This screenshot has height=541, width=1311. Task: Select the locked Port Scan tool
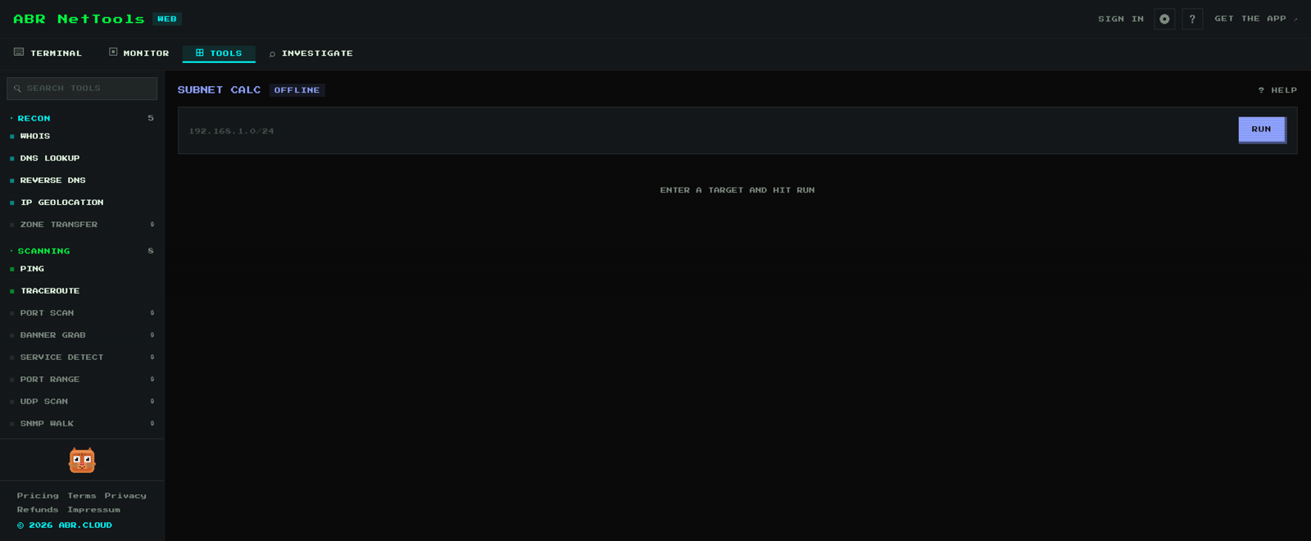82,313
